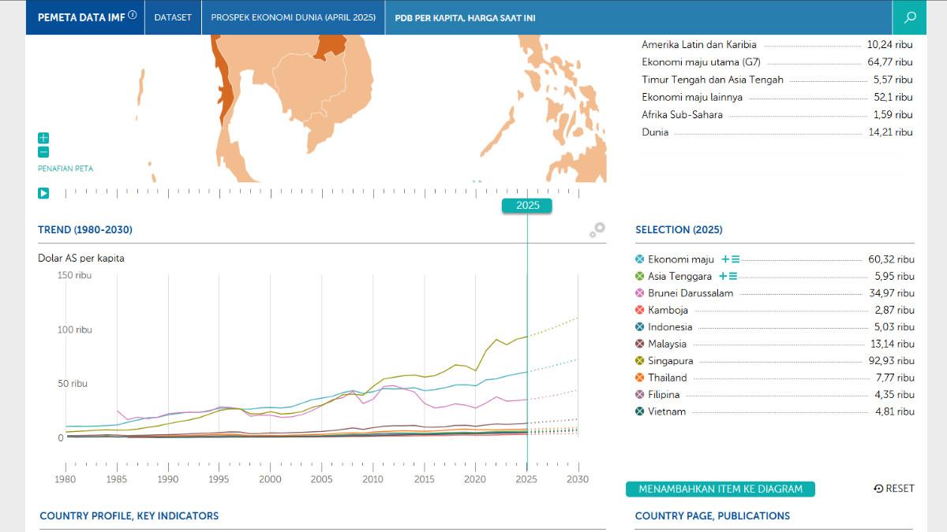Open the Penafian Peta link

pos(66,169)
